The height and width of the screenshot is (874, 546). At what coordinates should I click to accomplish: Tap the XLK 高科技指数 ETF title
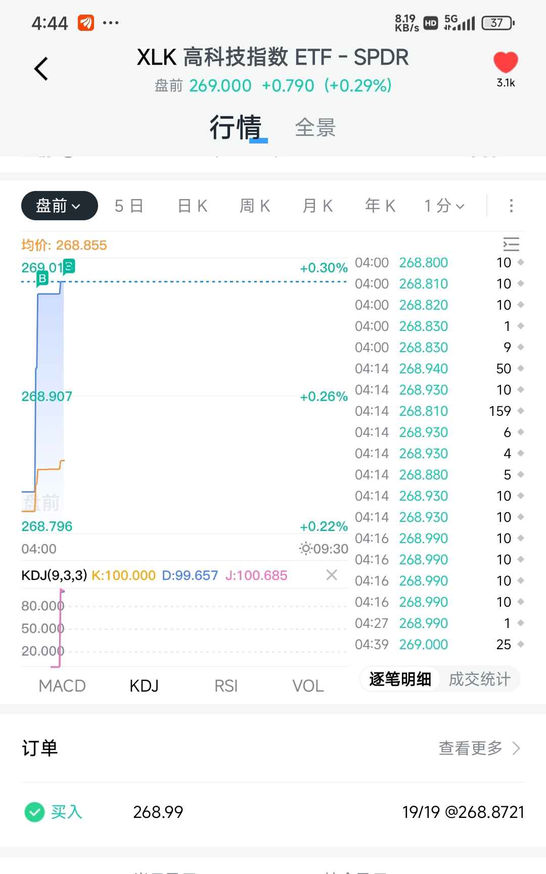click(272, 57)
